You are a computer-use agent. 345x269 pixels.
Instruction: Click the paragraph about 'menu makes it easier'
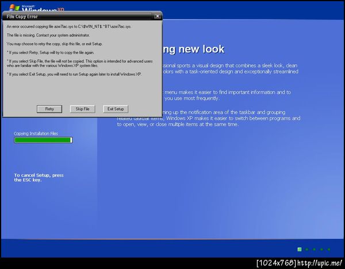228,95
